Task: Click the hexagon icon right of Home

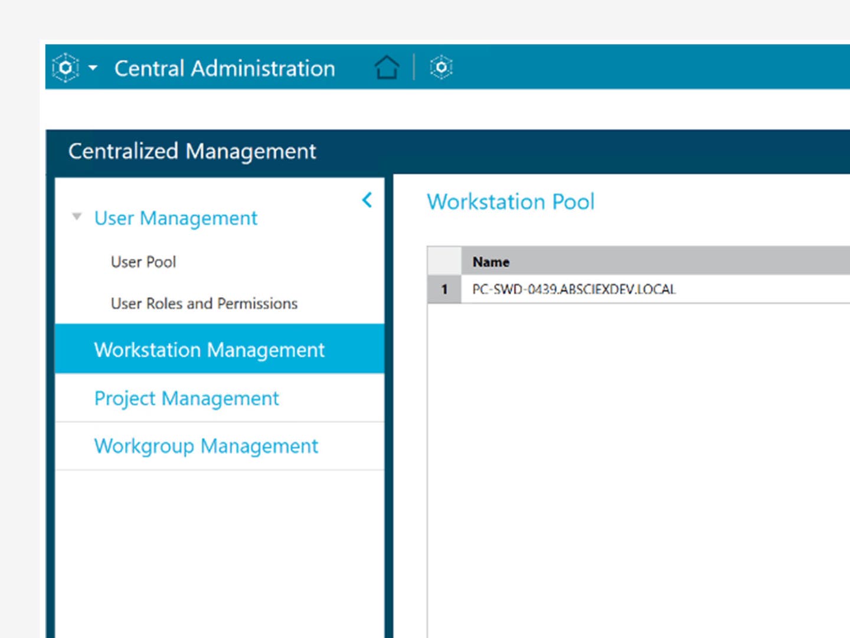Action: point(441,67)
